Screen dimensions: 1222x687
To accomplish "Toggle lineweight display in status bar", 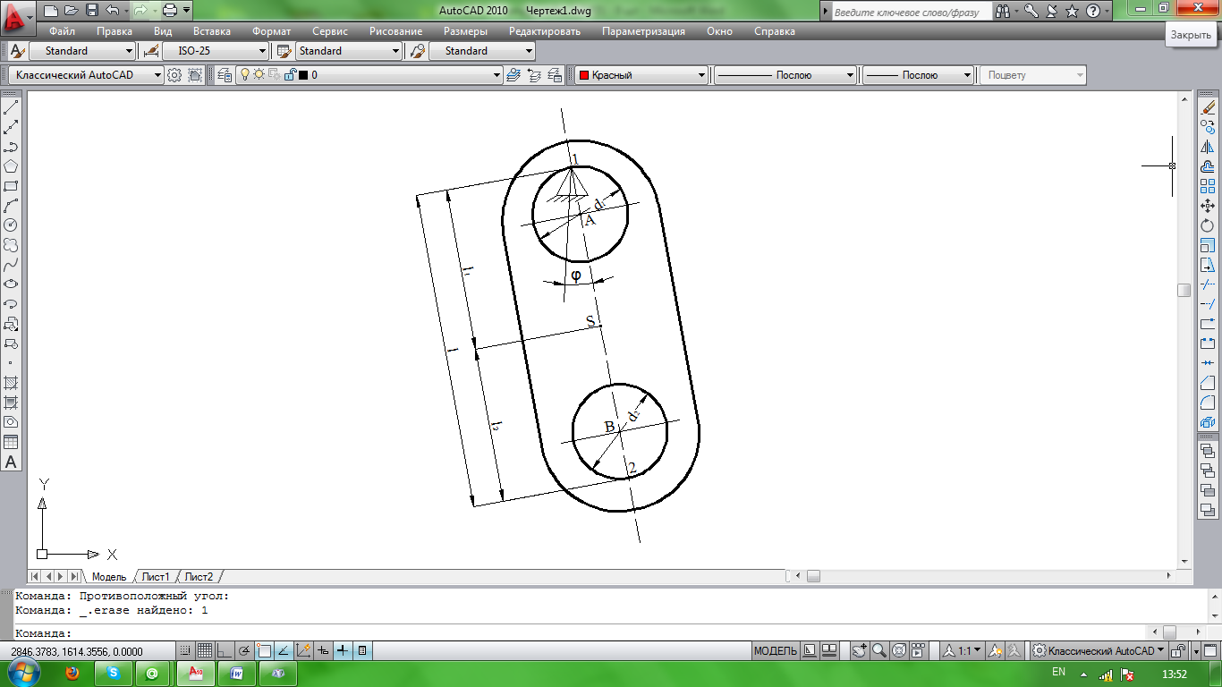I will point(343,651).
